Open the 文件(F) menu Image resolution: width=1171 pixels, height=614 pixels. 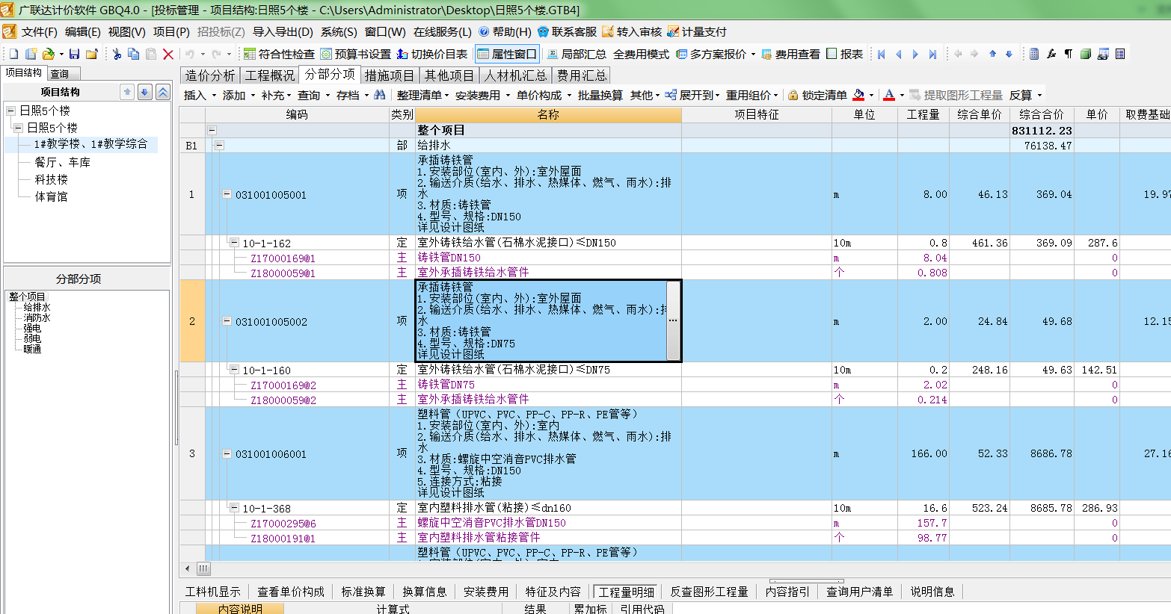(39, 31)
